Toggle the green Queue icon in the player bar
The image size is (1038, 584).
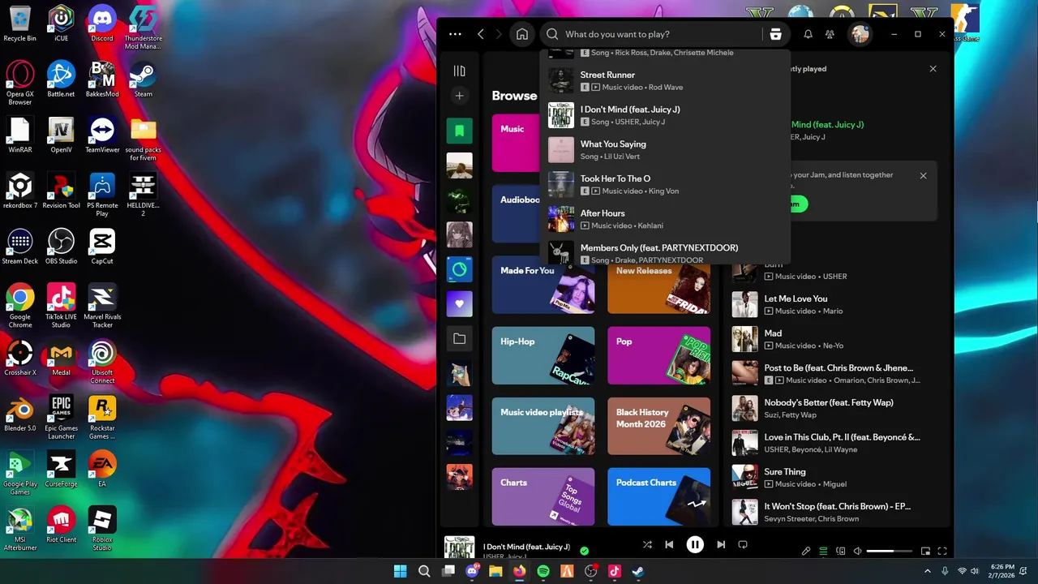[823, 552]
